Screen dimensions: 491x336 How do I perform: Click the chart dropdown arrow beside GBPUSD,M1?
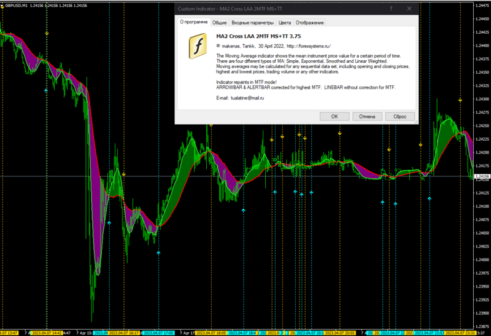click(2, 6)
